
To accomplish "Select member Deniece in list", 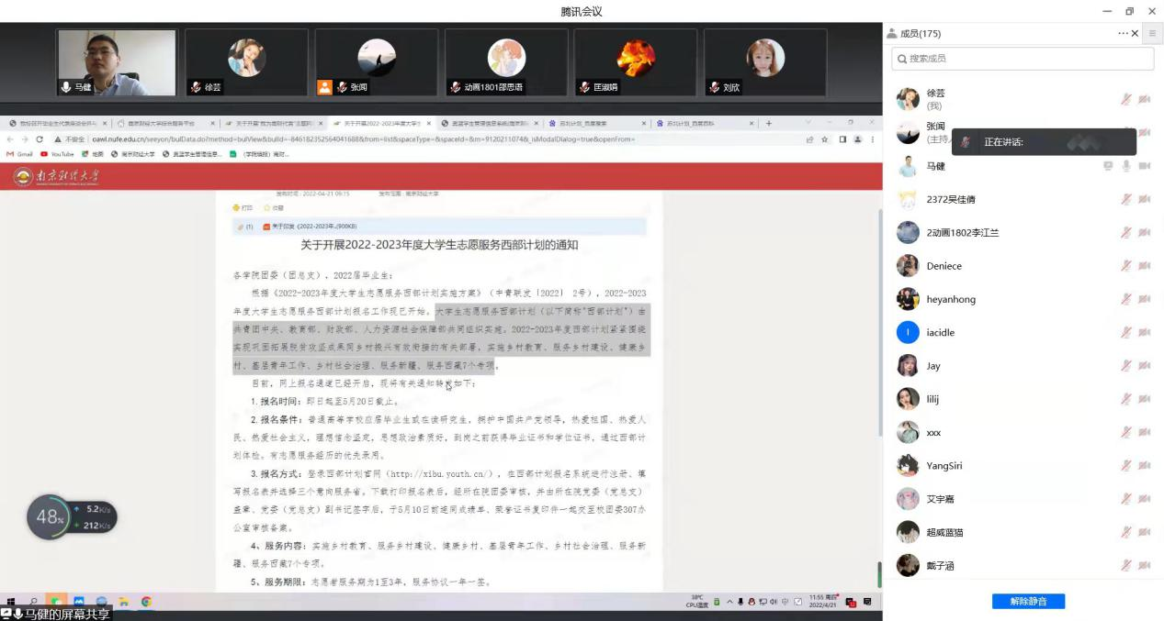I will (944, 266).
